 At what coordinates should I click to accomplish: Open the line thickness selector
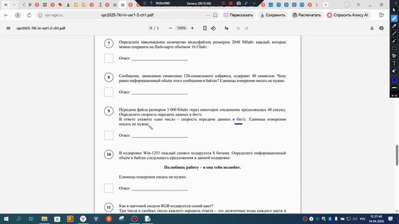pos(394,88)
